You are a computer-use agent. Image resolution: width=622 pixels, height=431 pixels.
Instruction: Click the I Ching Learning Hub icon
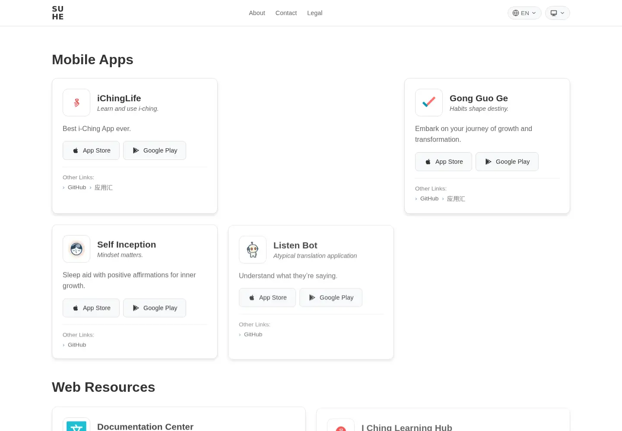tap(341, 425)
